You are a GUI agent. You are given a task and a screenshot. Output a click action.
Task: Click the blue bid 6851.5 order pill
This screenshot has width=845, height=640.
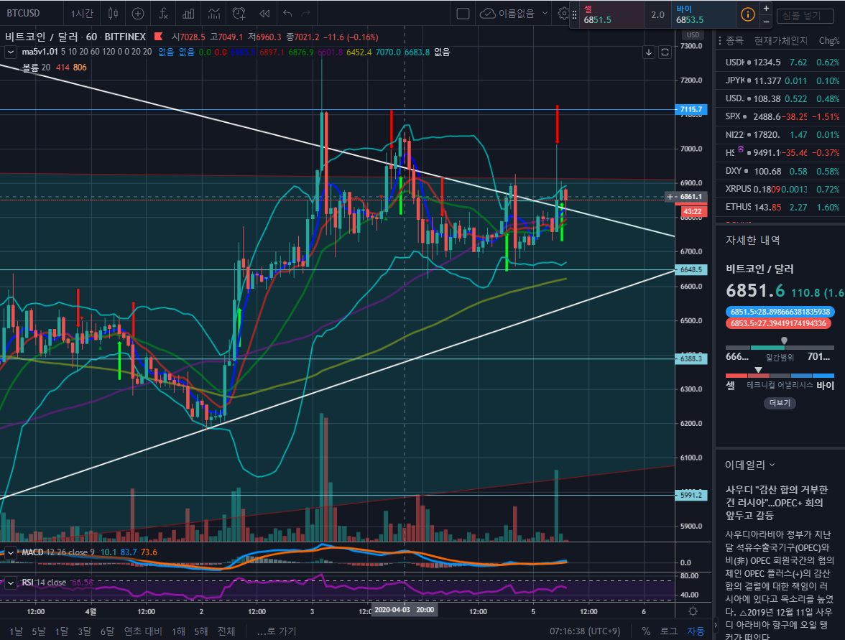pyautogui.click(x=780, y=312)
